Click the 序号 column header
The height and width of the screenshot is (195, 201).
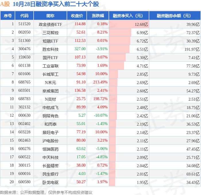tap(8, 15)
